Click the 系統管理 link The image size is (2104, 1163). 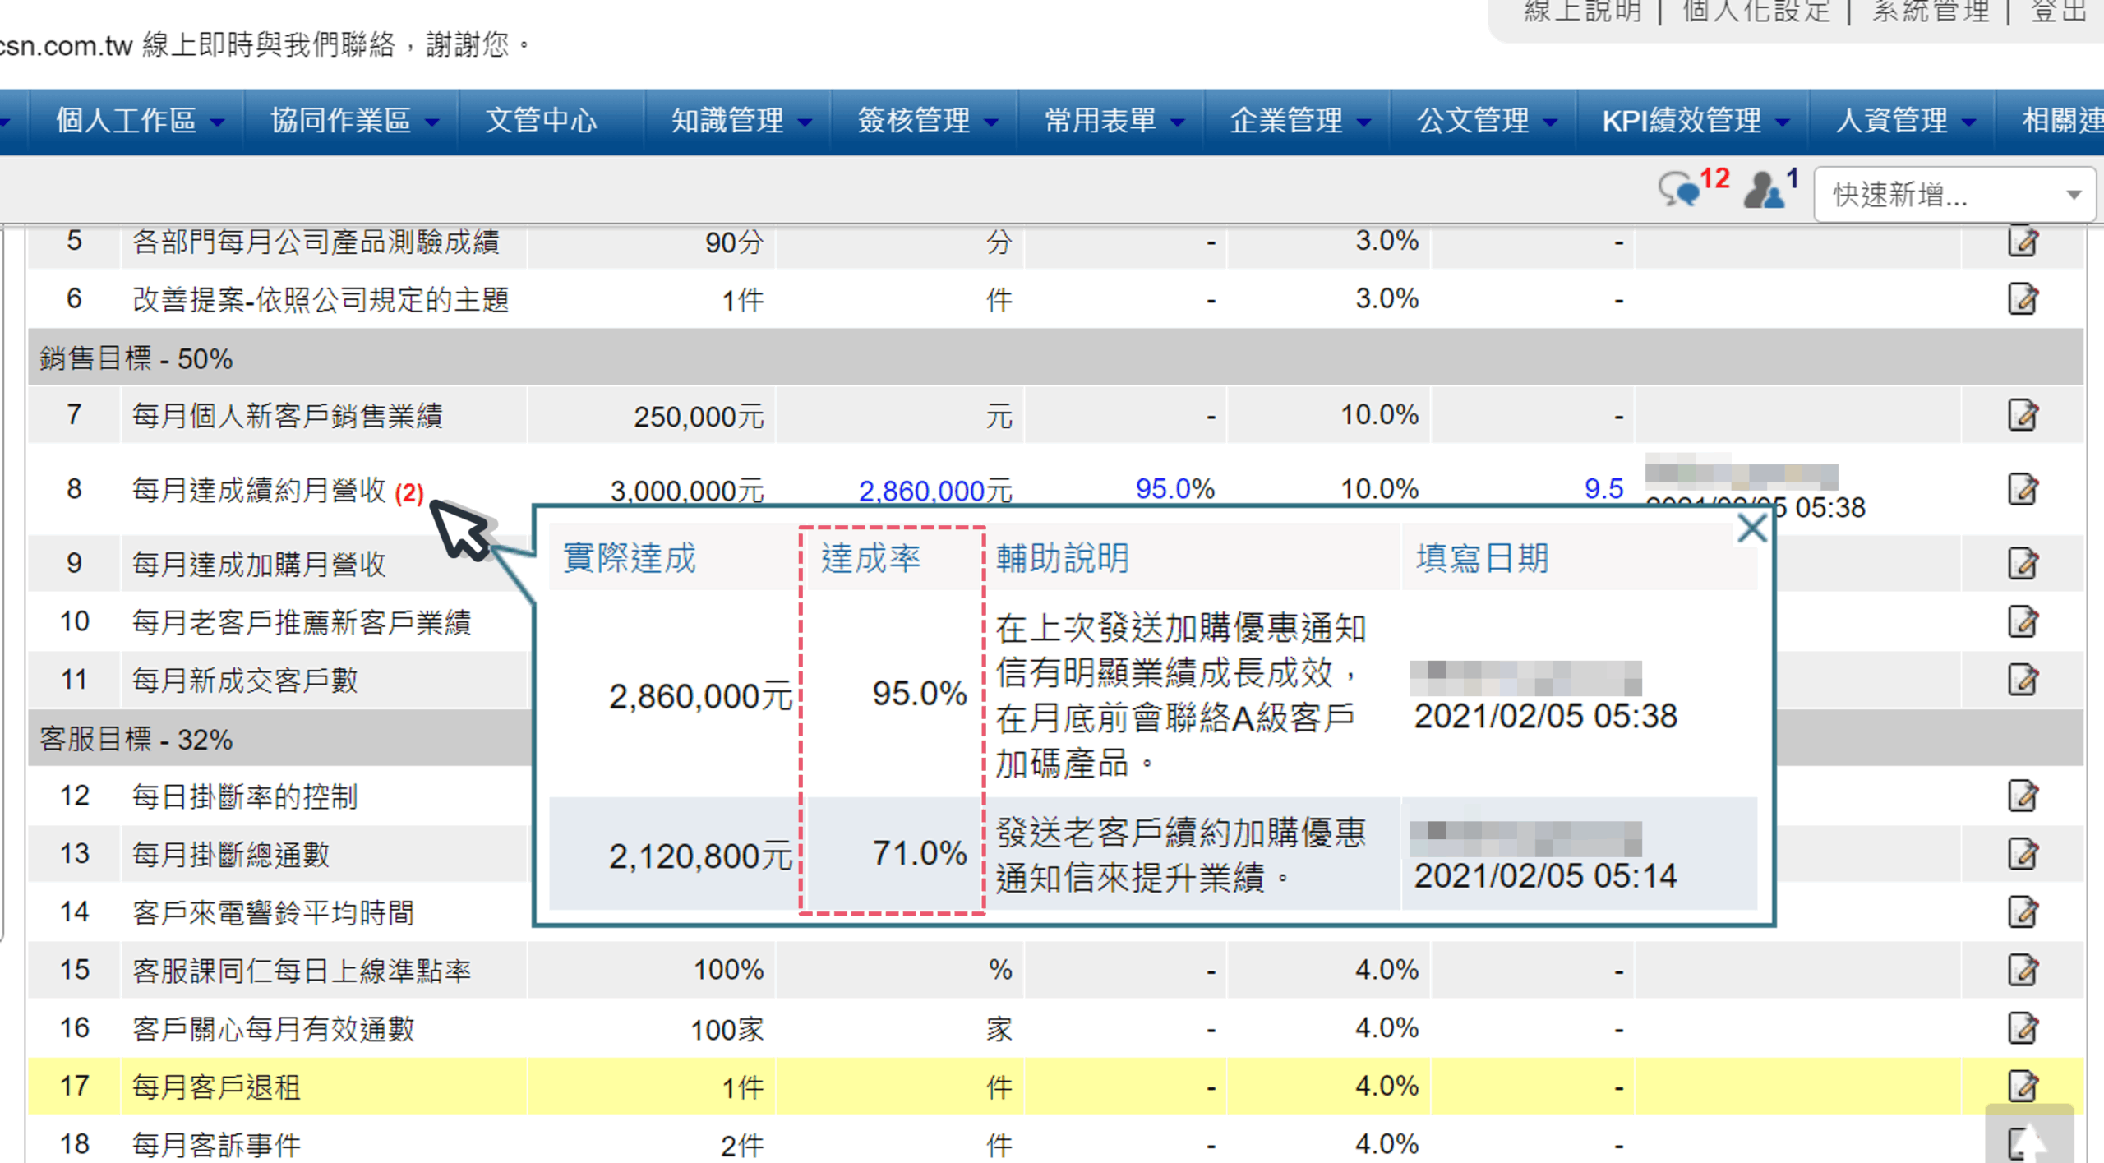1930,12
